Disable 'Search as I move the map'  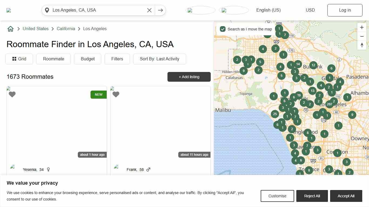[223, 29]
